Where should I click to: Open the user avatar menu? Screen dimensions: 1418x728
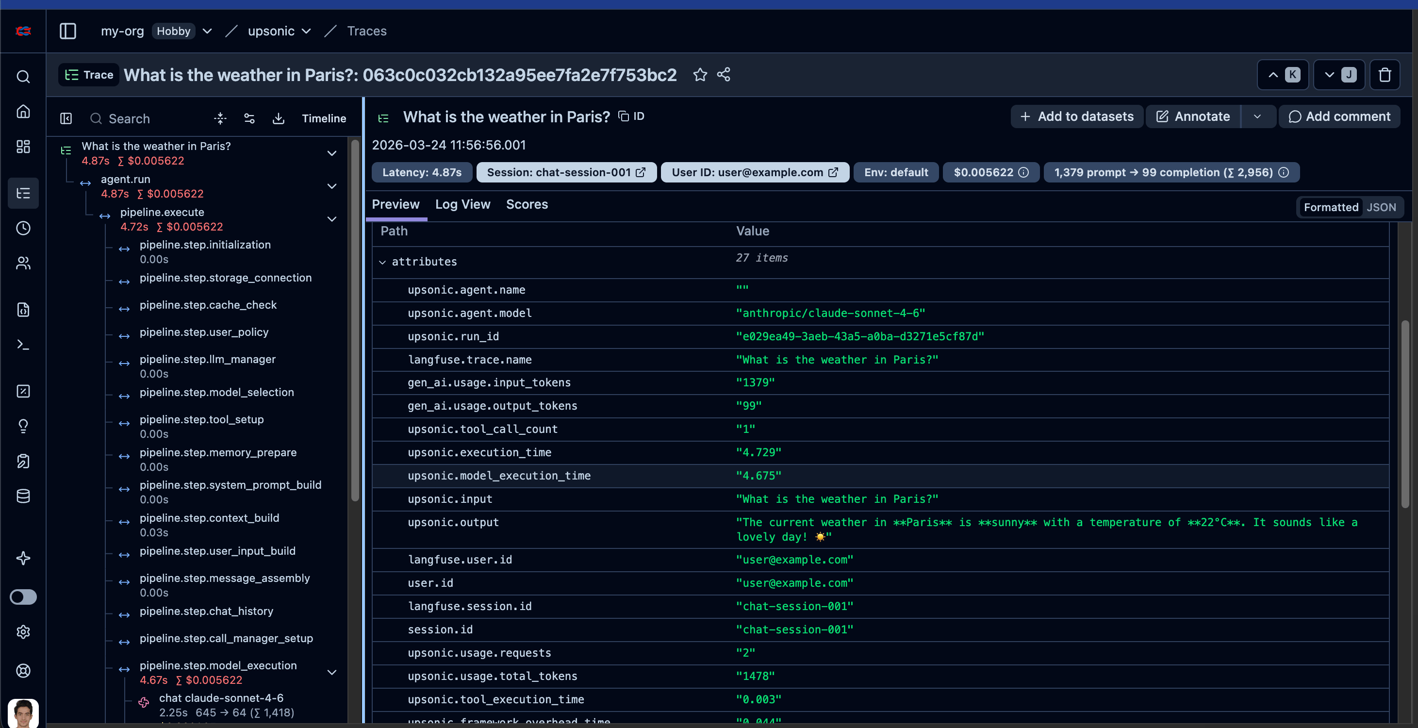[23, 713]
